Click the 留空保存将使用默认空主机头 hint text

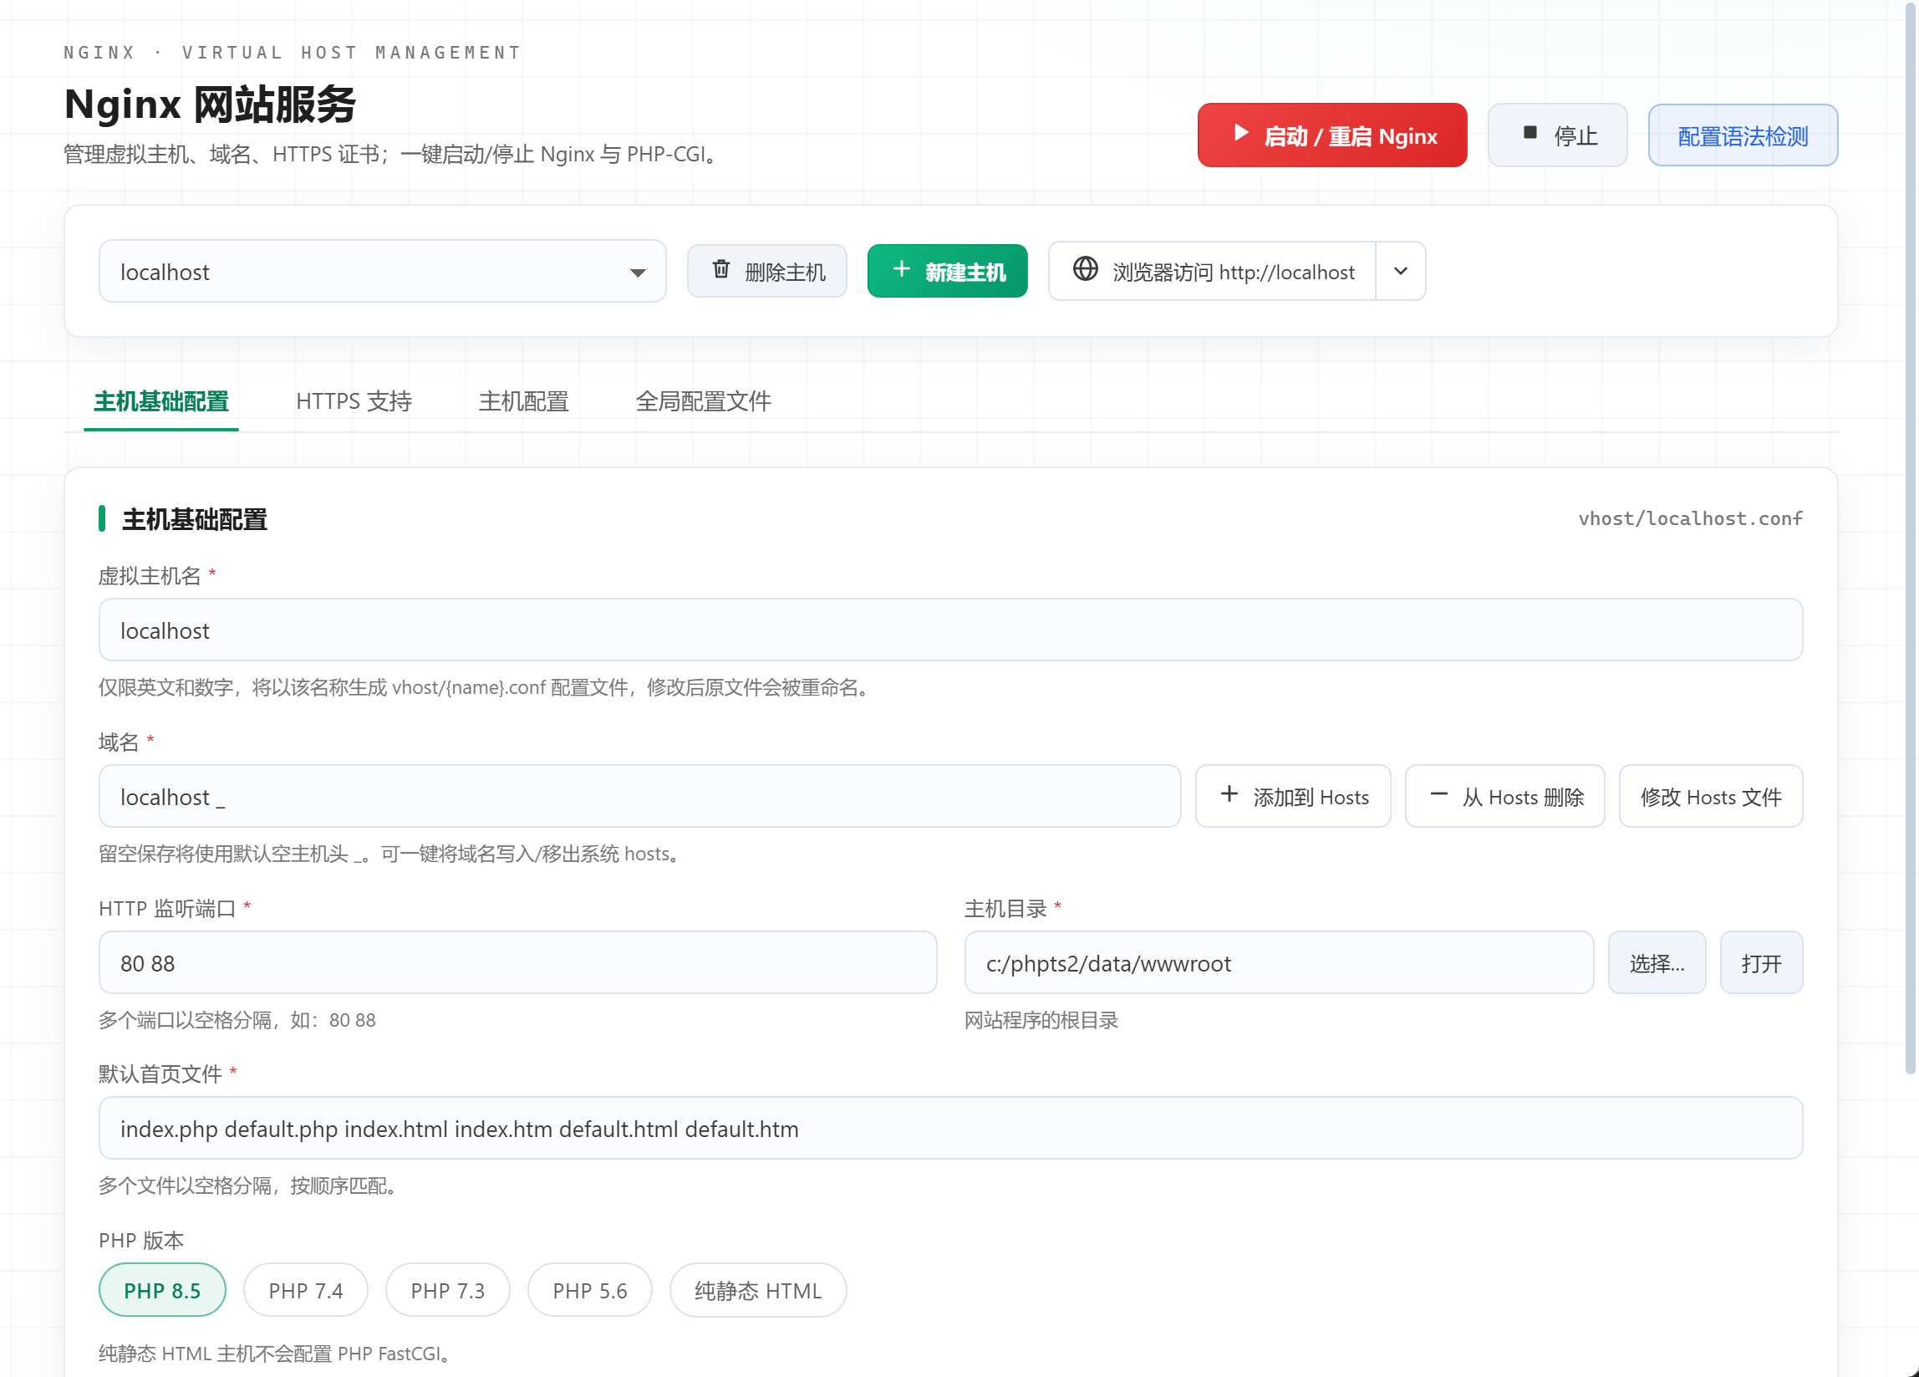tap(389, 854)
